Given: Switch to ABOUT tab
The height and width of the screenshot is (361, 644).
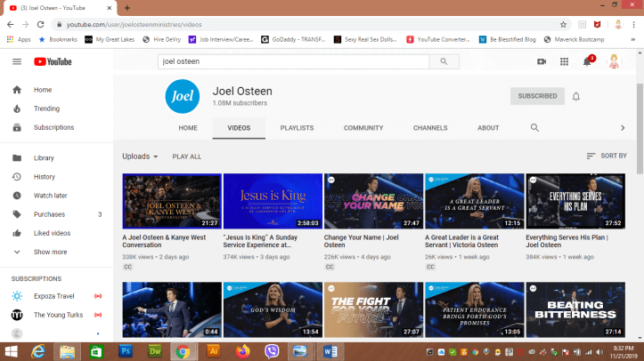Looking at the screenshot, I should (488, 128).
